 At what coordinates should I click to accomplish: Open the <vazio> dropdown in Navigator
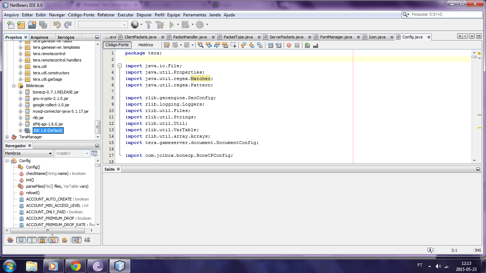[x=72, y=153]
